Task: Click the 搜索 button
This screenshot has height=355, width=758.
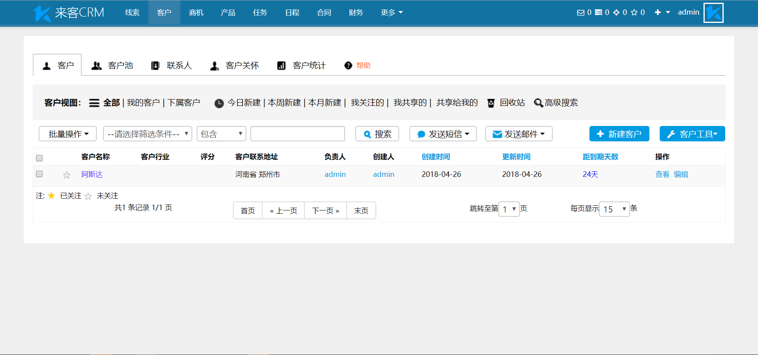Action: coord(377,134)
